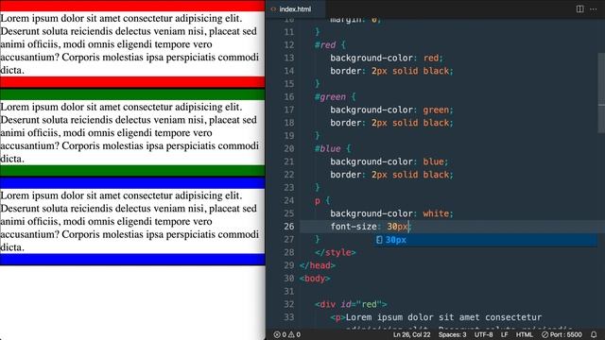Place cursor on 'font-size' on line 26
The height and width of the screenshot is (340, 605).
tap(353, 227)
